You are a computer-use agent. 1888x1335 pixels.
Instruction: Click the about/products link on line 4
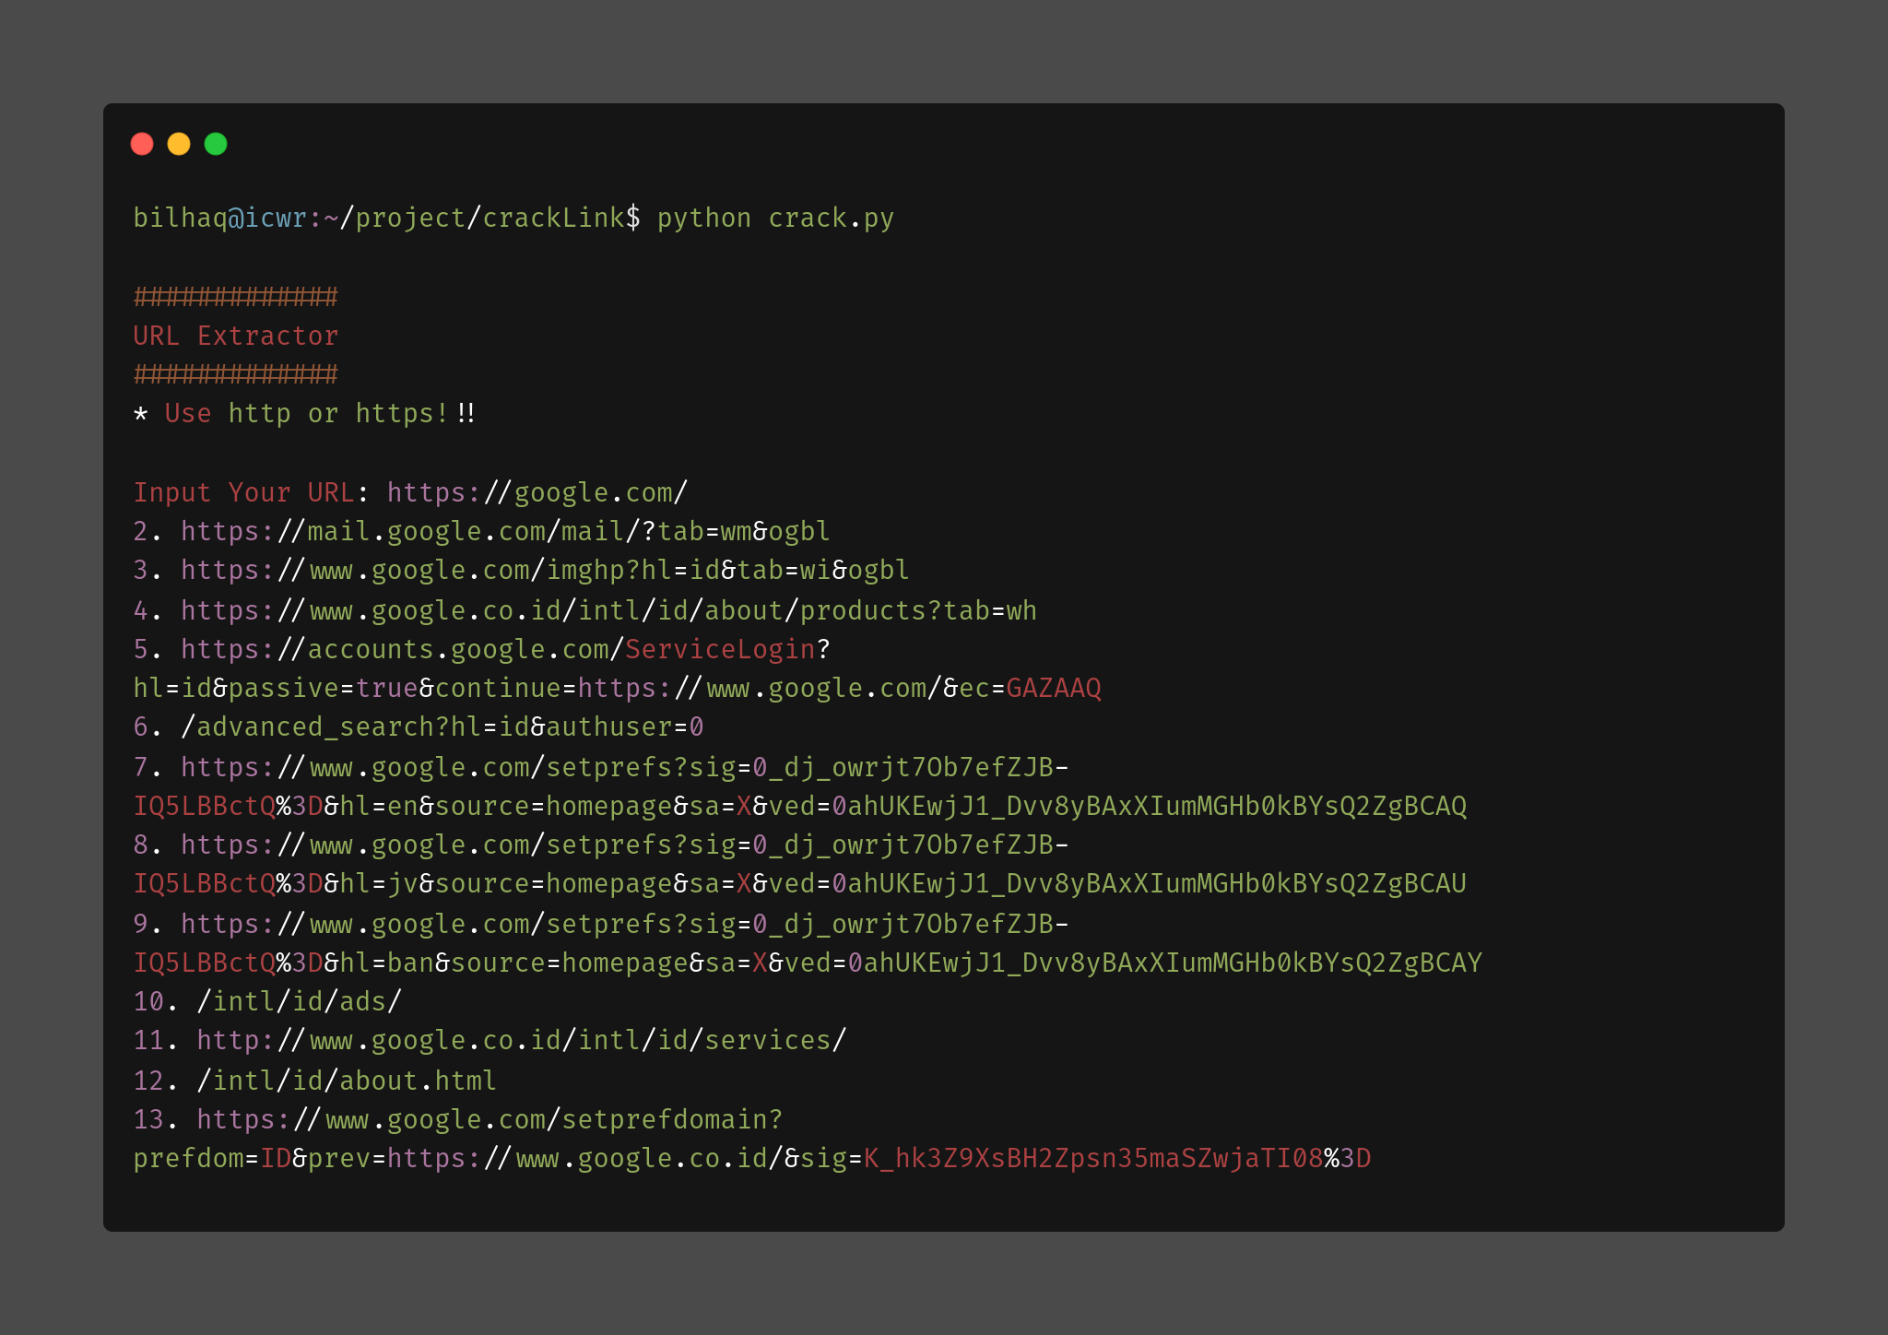click(x=608, y=610)
